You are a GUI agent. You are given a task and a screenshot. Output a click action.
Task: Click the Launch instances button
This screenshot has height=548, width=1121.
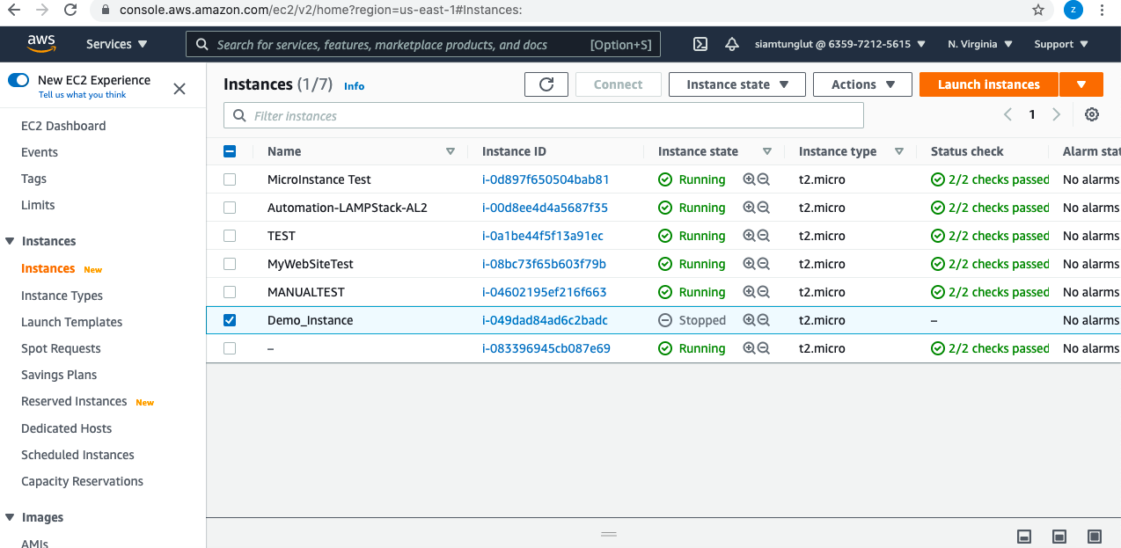click(989, 84)
